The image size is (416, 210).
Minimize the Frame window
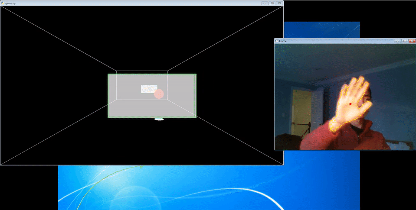coord(397,41)
